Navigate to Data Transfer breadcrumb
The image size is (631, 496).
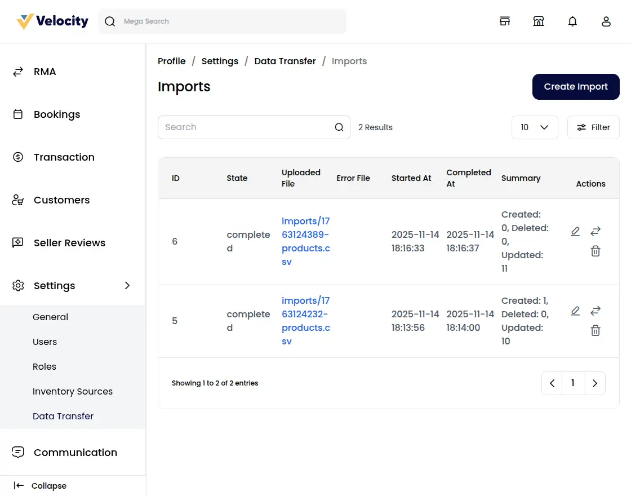click(x=285, y=61)
